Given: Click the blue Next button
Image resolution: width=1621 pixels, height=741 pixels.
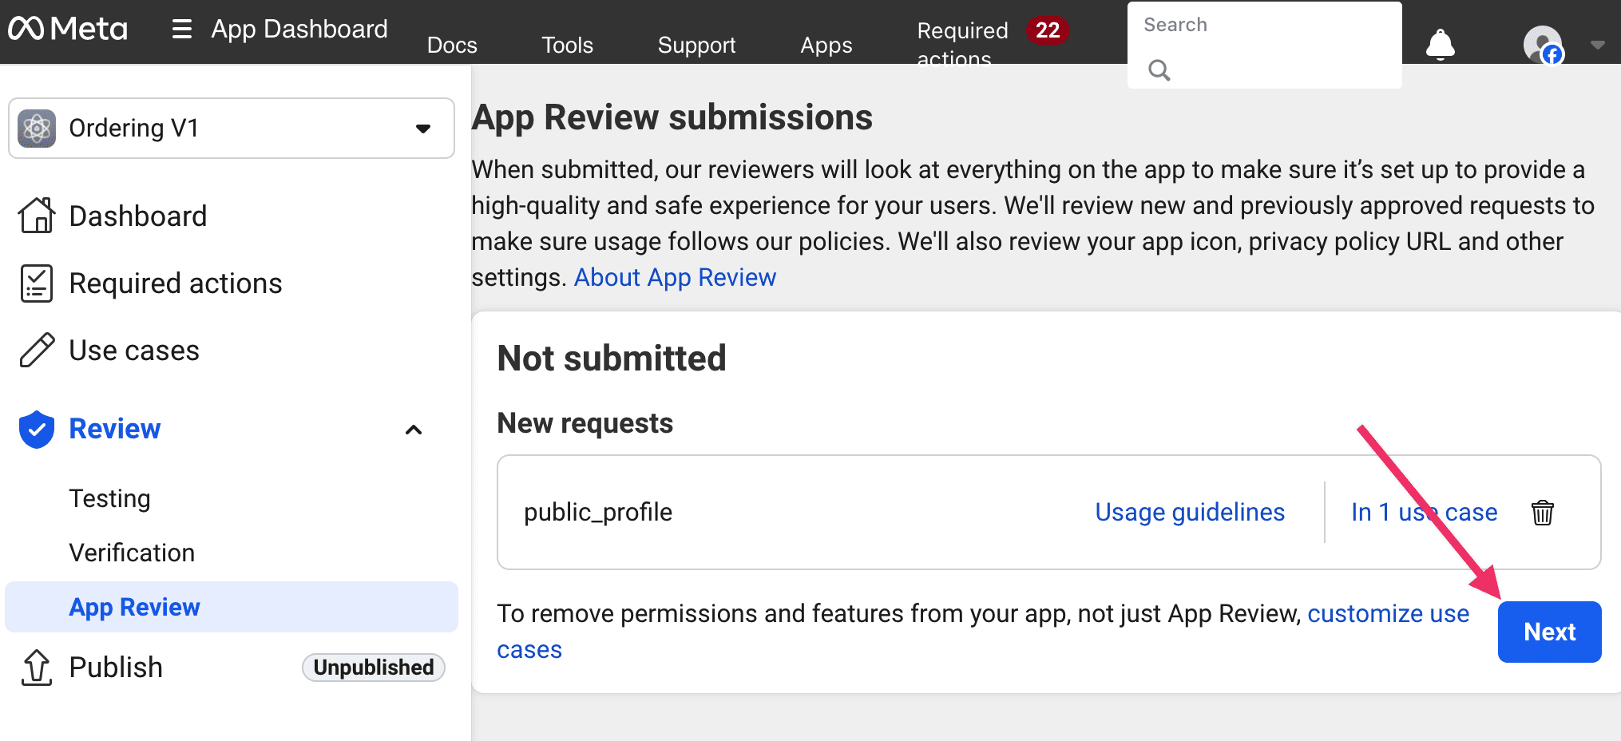Looking at the screenshot, I should (x=1550, y=632).
